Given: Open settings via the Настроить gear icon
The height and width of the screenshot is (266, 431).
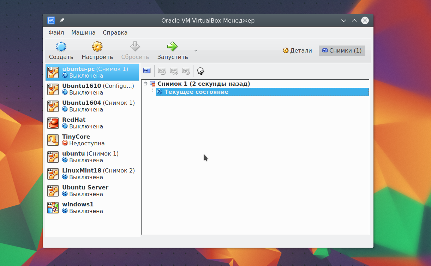Looking at the screenshot, I should coord(97,46).
